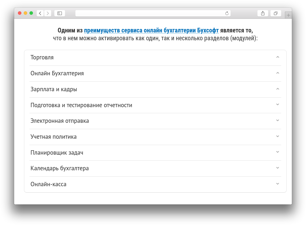Click the Учетная политика row title
Screen dimensions: 306x225
53,137
